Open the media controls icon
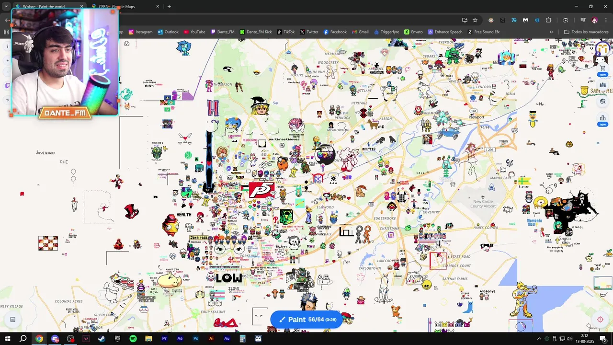The image size is (613, 345). pyautogui.click(x=583, y=20)
